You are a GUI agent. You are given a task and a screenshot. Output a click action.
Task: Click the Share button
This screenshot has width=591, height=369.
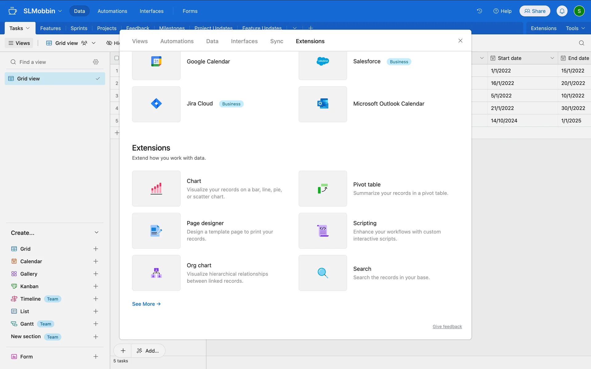[535, 11]
